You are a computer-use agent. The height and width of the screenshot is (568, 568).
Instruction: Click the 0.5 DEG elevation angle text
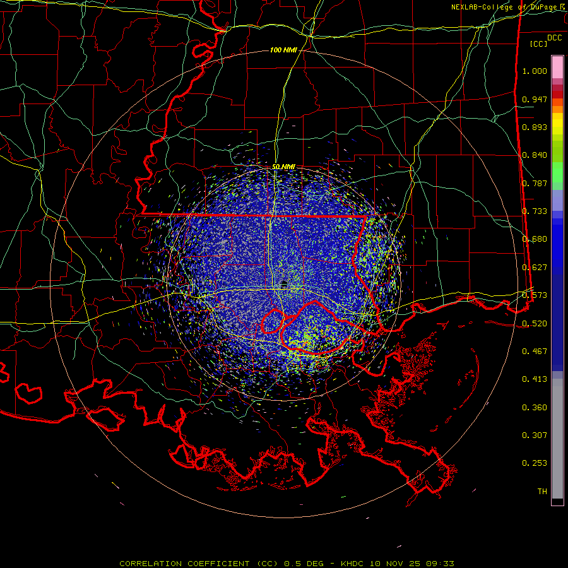click(x=304, y=564)
